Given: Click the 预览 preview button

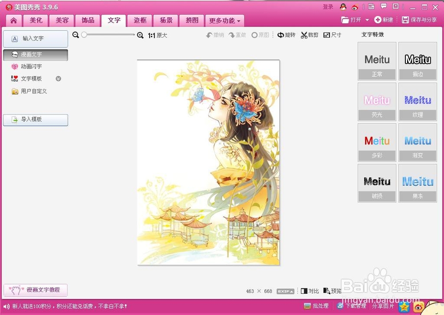Looking at the screenshot, I should 333,291.
